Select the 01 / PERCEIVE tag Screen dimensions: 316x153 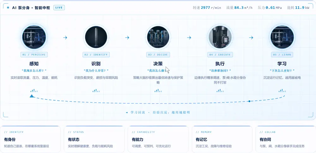(x=34, y=55)
